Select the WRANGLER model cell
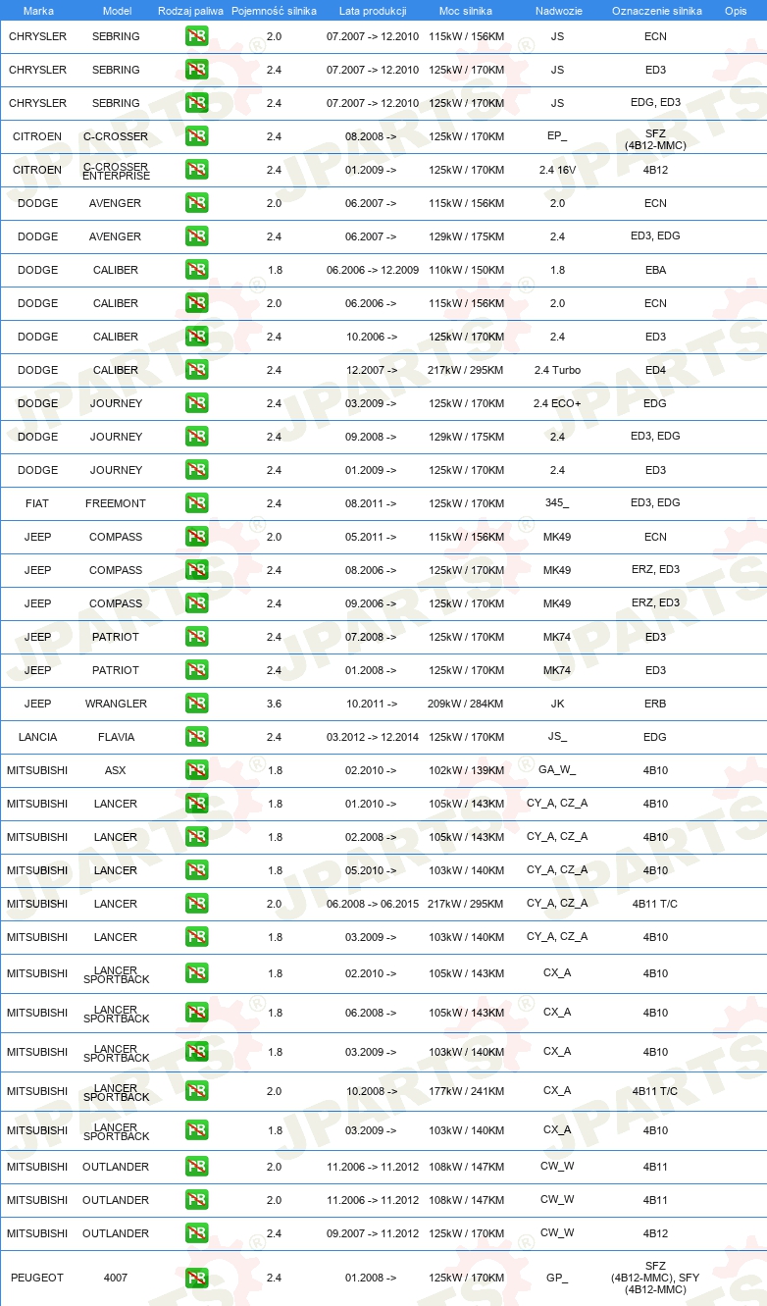The image size is (767, 1306). (116, 704)
